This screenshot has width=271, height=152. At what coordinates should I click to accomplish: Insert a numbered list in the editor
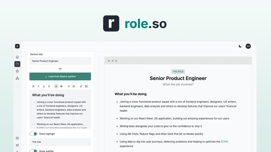coord(74,86)
